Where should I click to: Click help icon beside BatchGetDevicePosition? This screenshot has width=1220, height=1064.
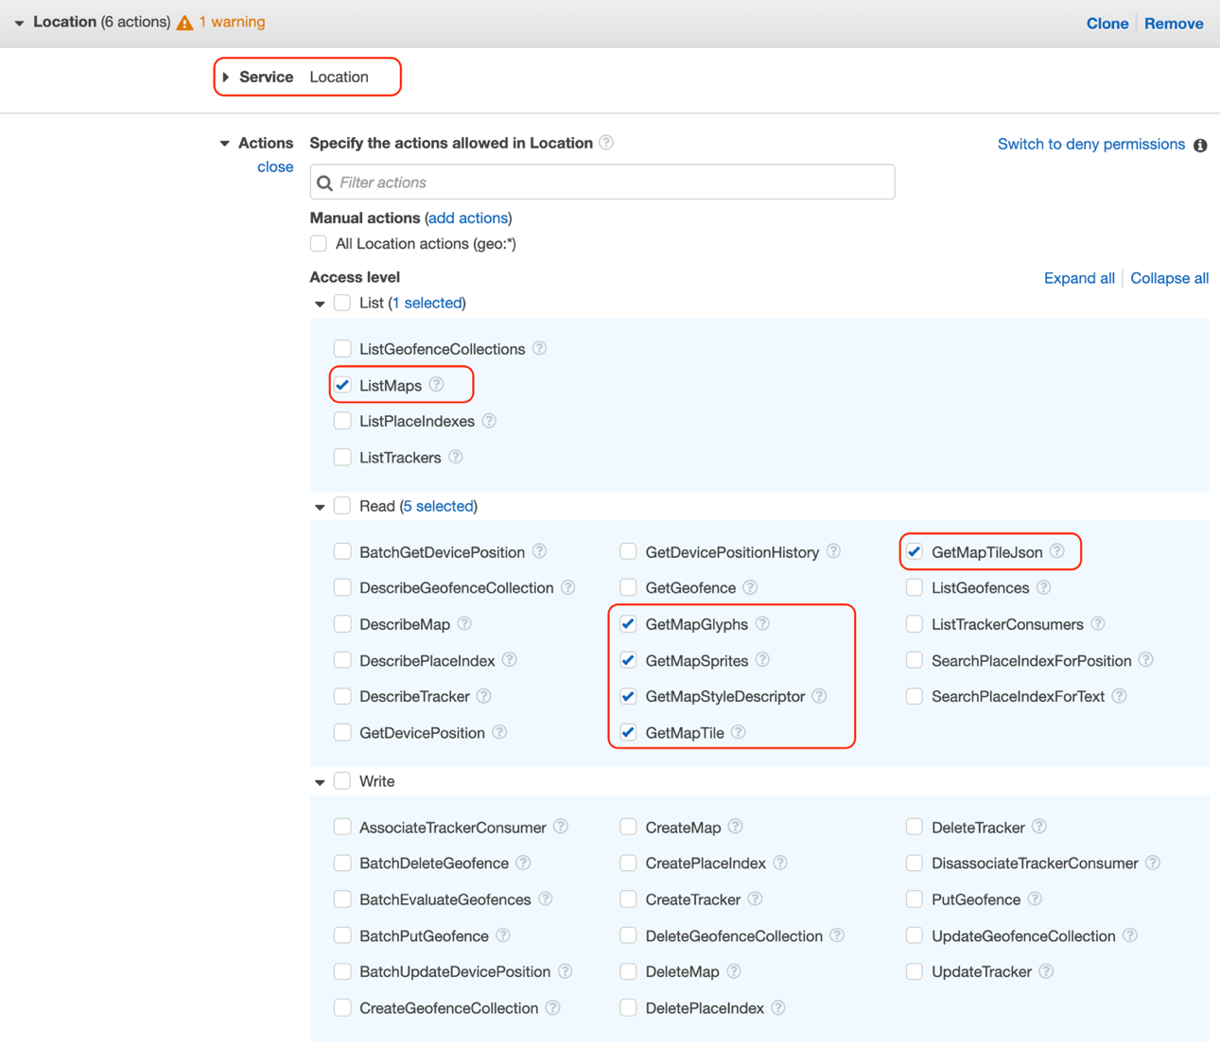coord(539,551)
